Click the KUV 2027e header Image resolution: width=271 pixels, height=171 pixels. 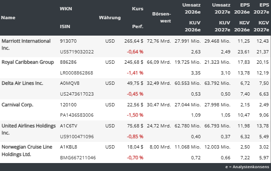pyautogui.click(x=223, y=26)
